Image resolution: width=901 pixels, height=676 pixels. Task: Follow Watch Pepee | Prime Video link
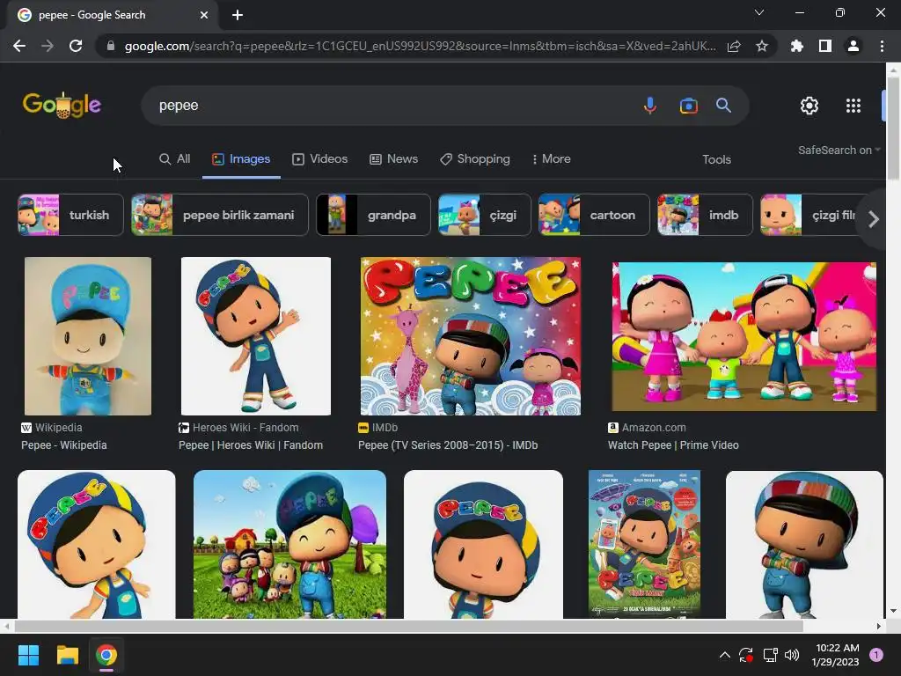tap(673, 445)
